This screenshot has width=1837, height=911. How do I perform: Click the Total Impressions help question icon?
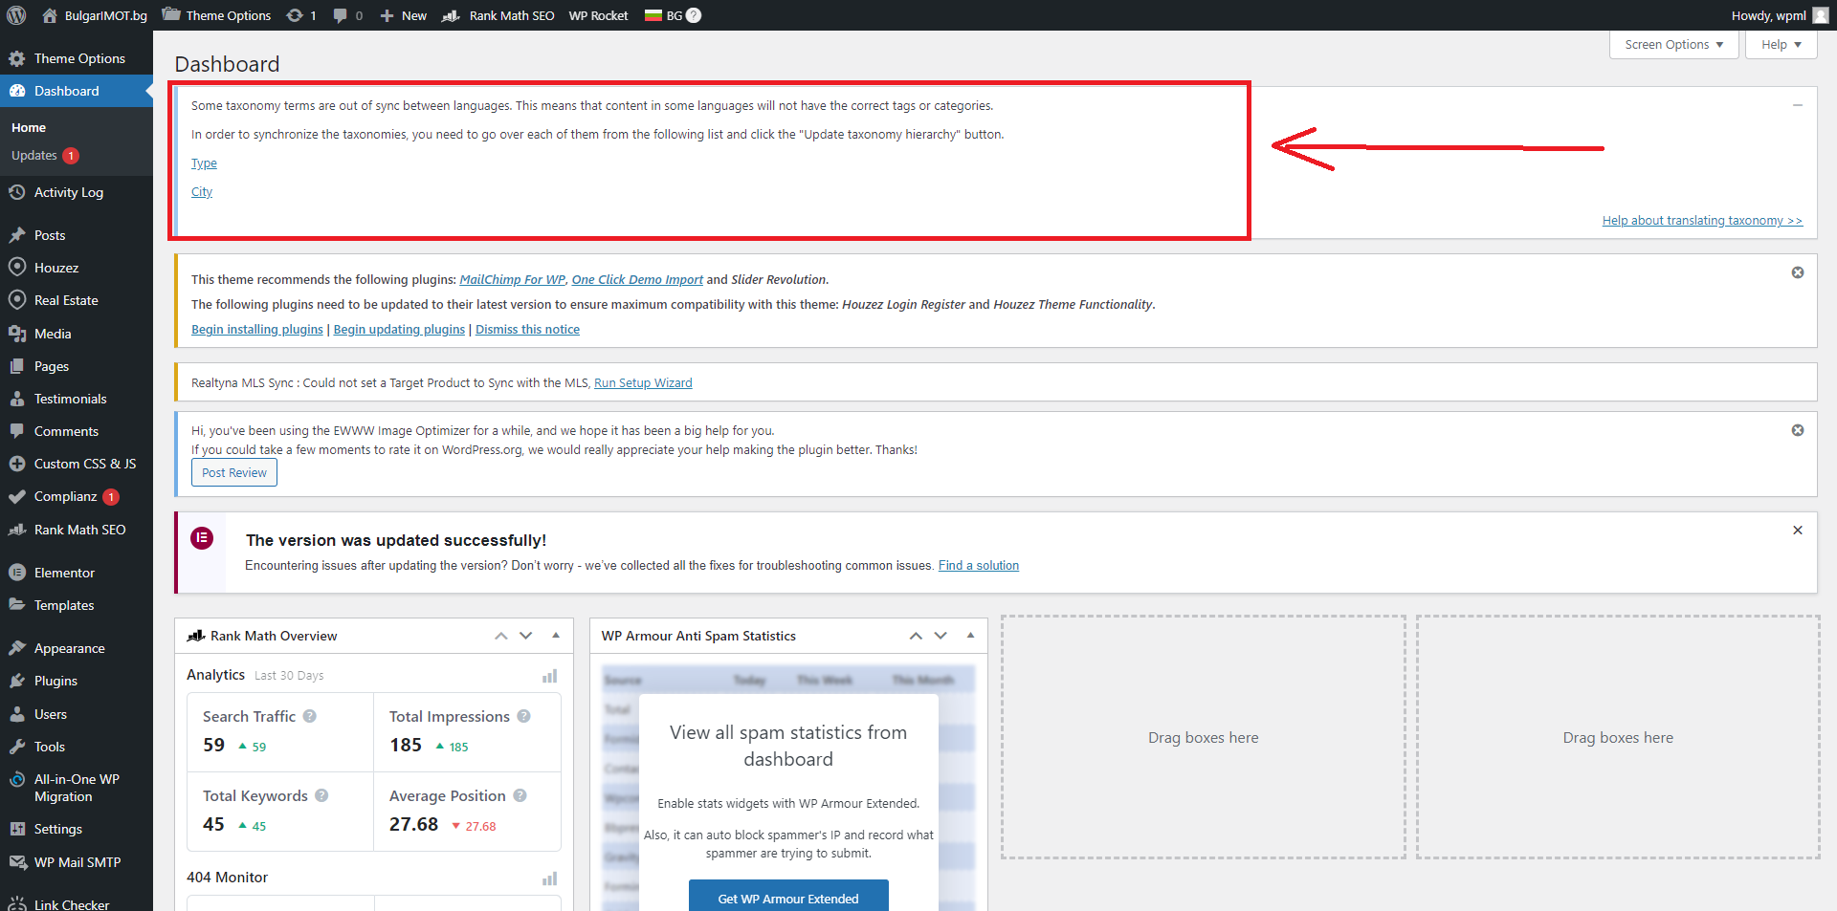tap(523, 716)
